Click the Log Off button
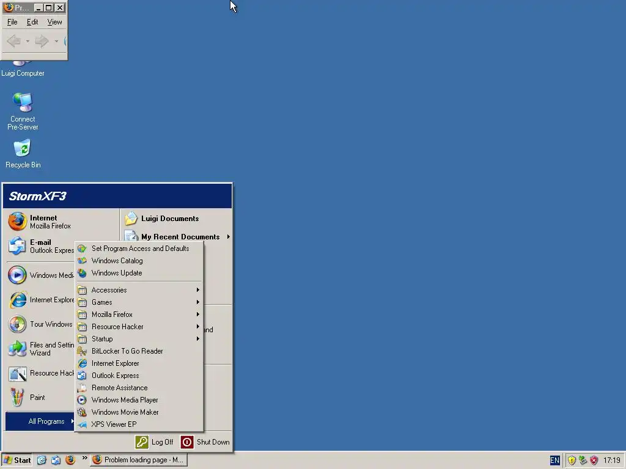The height and width of the screenshot is (469, 626). click(155, 442)
